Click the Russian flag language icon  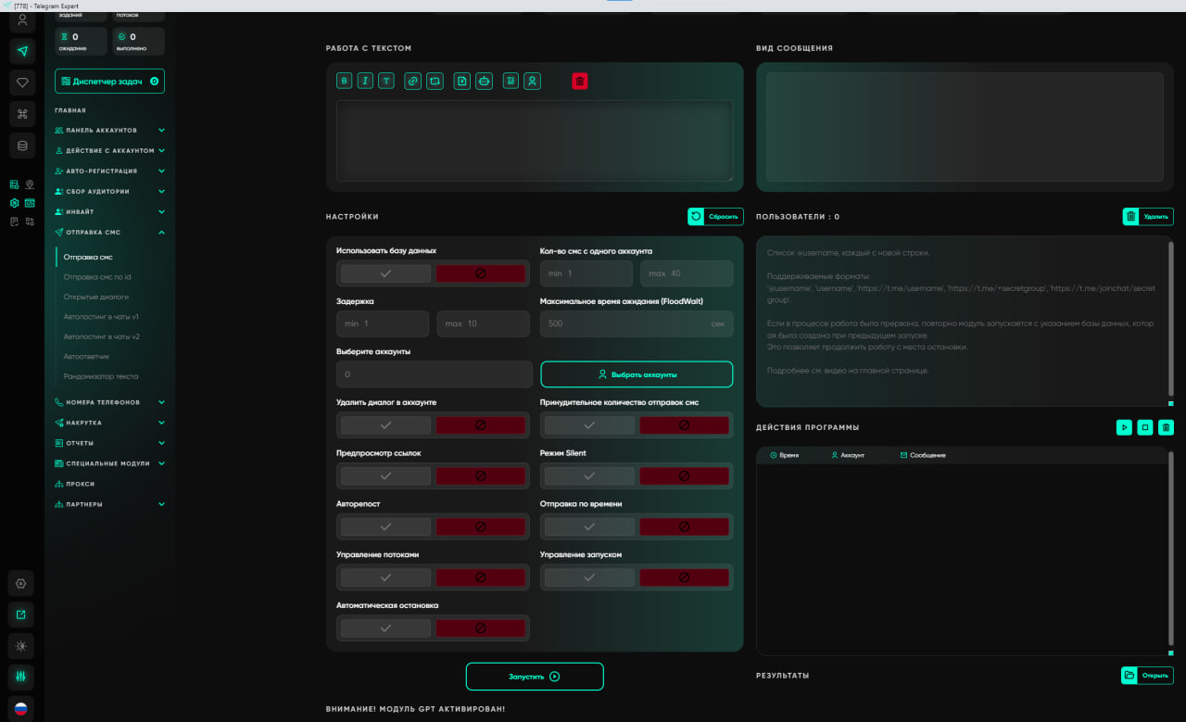coord(21,709)
